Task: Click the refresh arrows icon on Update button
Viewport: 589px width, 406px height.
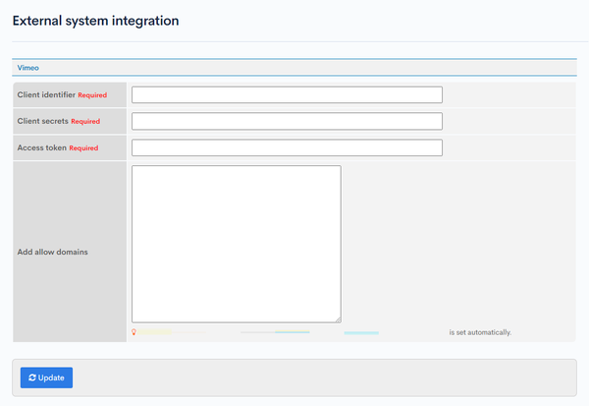Action: (x=32, y=377)
